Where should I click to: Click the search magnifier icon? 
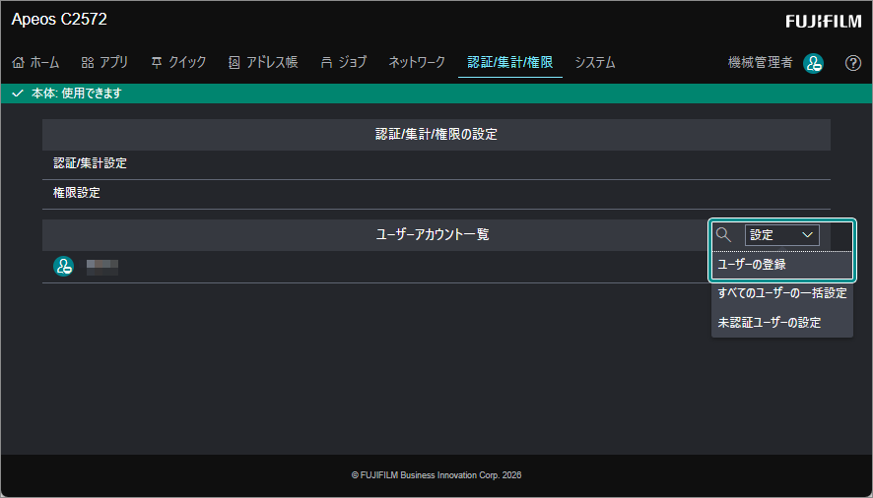click(724, 235)
